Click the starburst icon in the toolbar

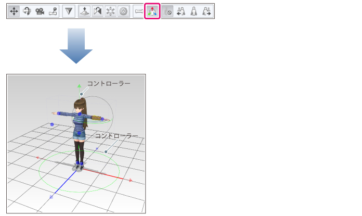click(x=111, y=11)
